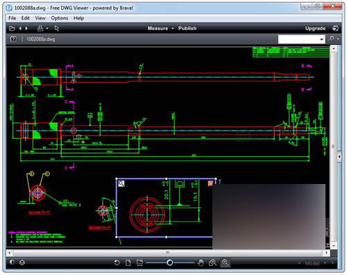Select the pan hand tool

[x=201, y=262]
